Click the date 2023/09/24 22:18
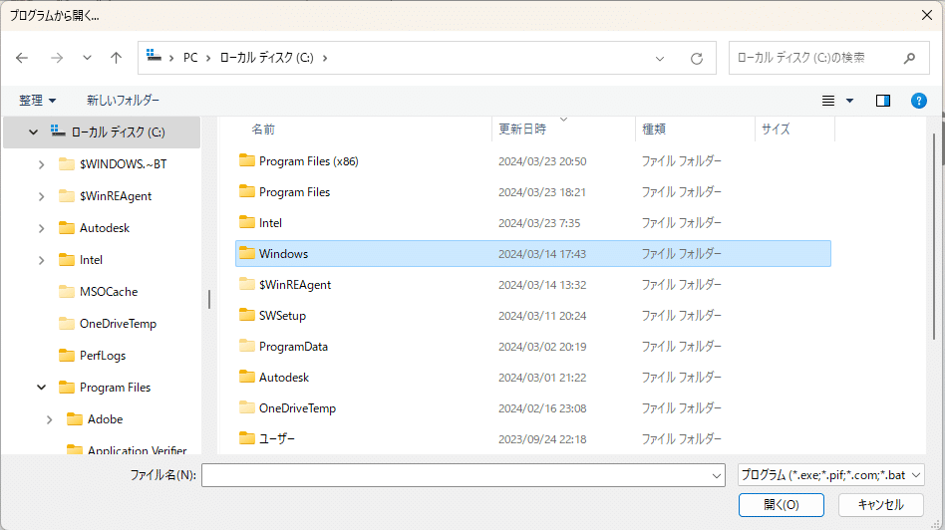The width and height of the screenshot is (945, 530). (x=542, y=439)
